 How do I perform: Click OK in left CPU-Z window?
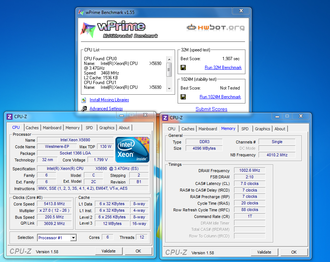tap(138, 251)
